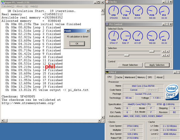Switch to the Cache tab in CPU-Z

[x=119, y=77]
